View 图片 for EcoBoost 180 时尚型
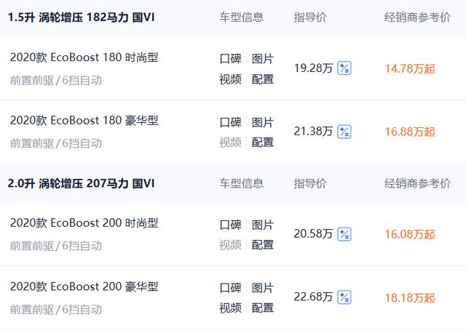This screenshot has width=466, height=333. click(262, 59)
